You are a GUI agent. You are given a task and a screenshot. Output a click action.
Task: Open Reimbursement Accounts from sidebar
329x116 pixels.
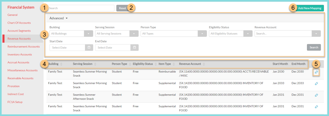[x=24, y=47]
